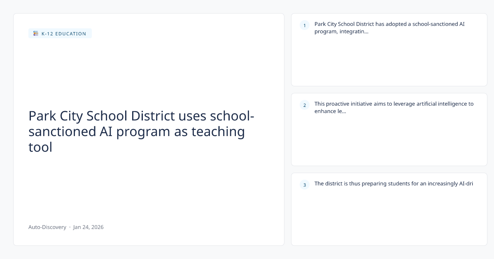Click the dot separator beside Auto-Discovery
This screenshot has width=494, height=259.
(x=70, y=227)
